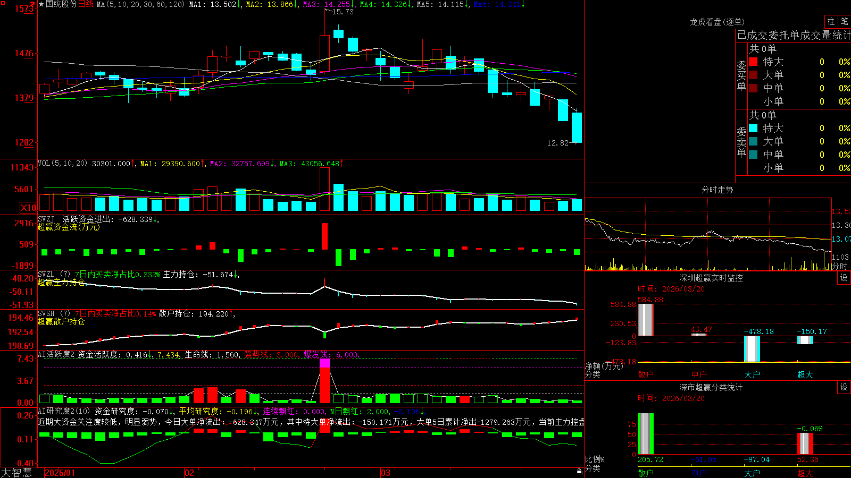This screenshot has height=478, width=851.
Task: Click the VOL(5,10,20) indicator label
Action: (x=62, y=164)
